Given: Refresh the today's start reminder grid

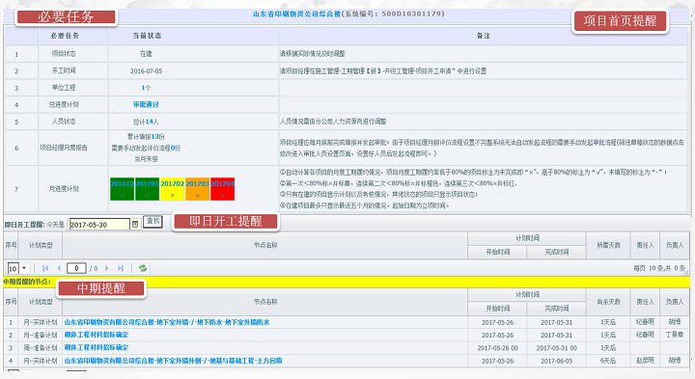Looking at the screenshot, I should [x=143, y=268].
